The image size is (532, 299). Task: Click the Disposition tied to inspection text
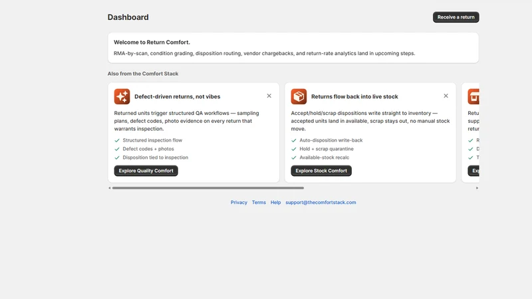[156, 157]
